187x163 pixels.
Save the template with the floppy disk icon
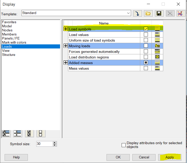pos(159,13)
